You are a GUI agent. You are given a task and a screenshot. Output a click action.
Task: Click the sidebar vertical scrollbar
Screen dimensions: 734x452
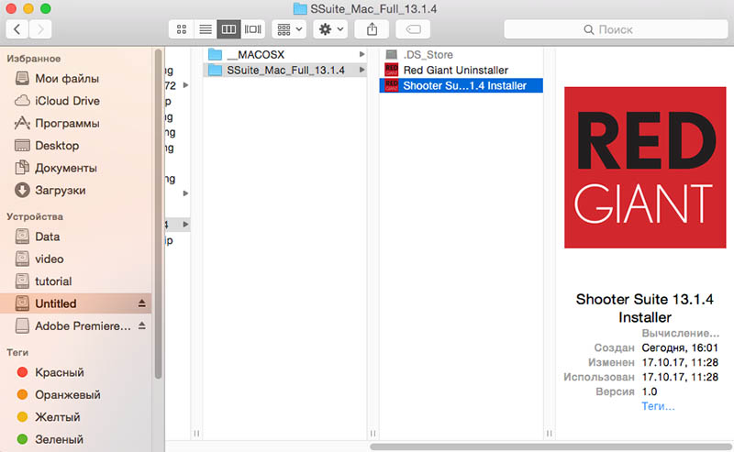tap(158, 214)
